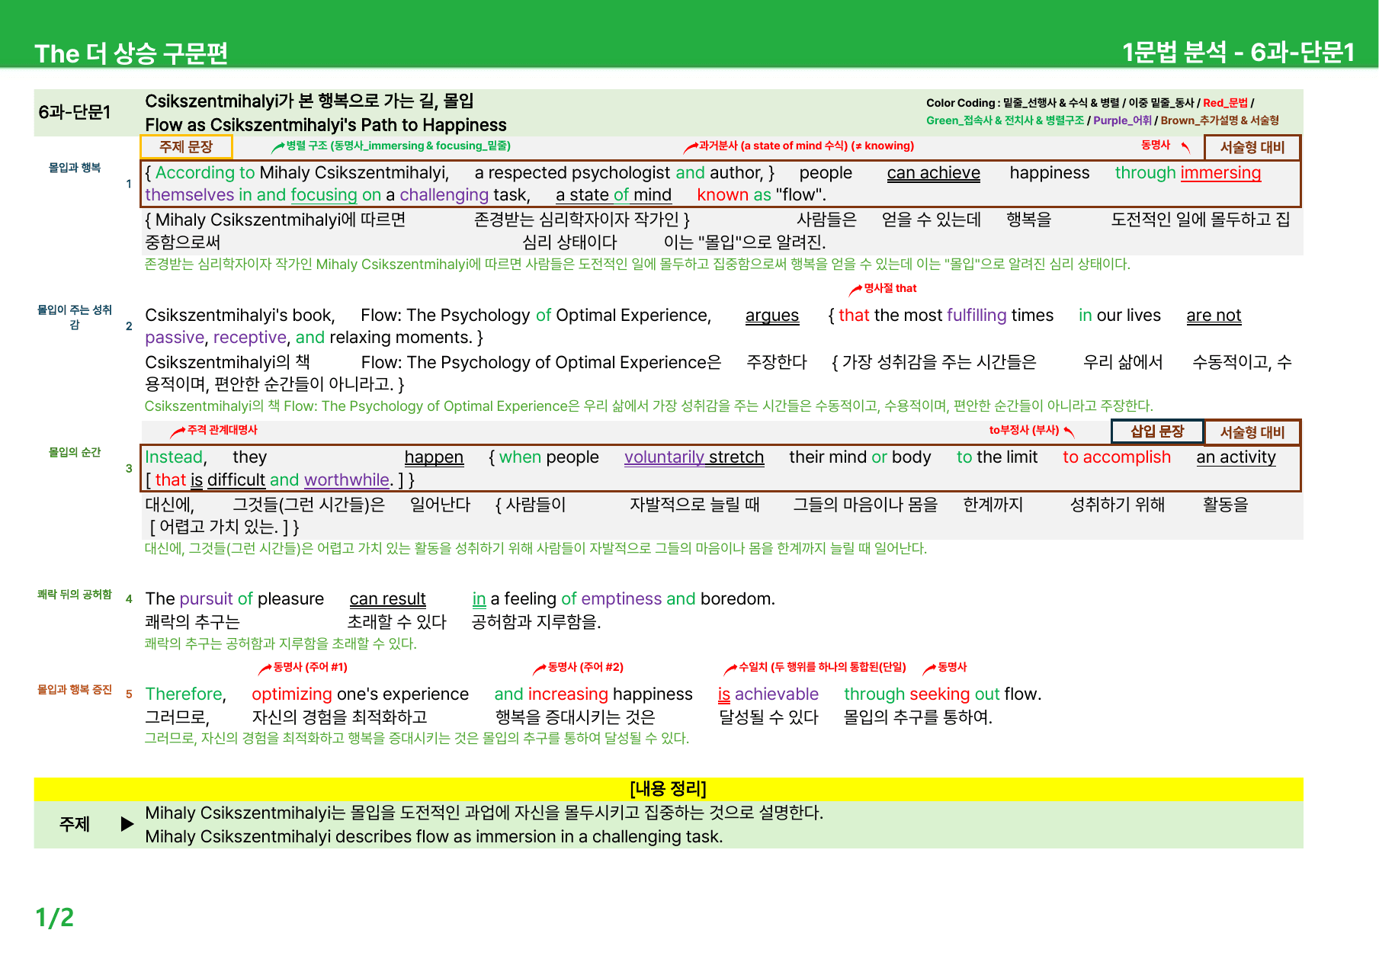
Task: Select the sentence 'Mihaly Csikszentmihalyi describes flow as immersion…'
Action: (x=434, y=837)
